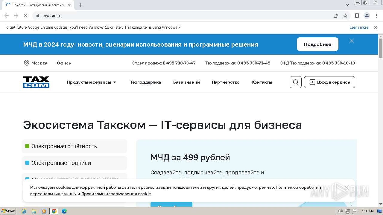This screenshot has width=383, height=215.
Task: Open Правилами использования cookie link
Action: [116, 194]
